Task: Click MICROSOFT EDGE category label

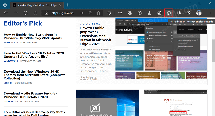Action: [x=90, y=24]
